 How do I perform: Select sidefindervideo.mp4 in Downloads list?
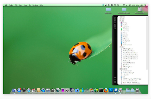[127, 73]
